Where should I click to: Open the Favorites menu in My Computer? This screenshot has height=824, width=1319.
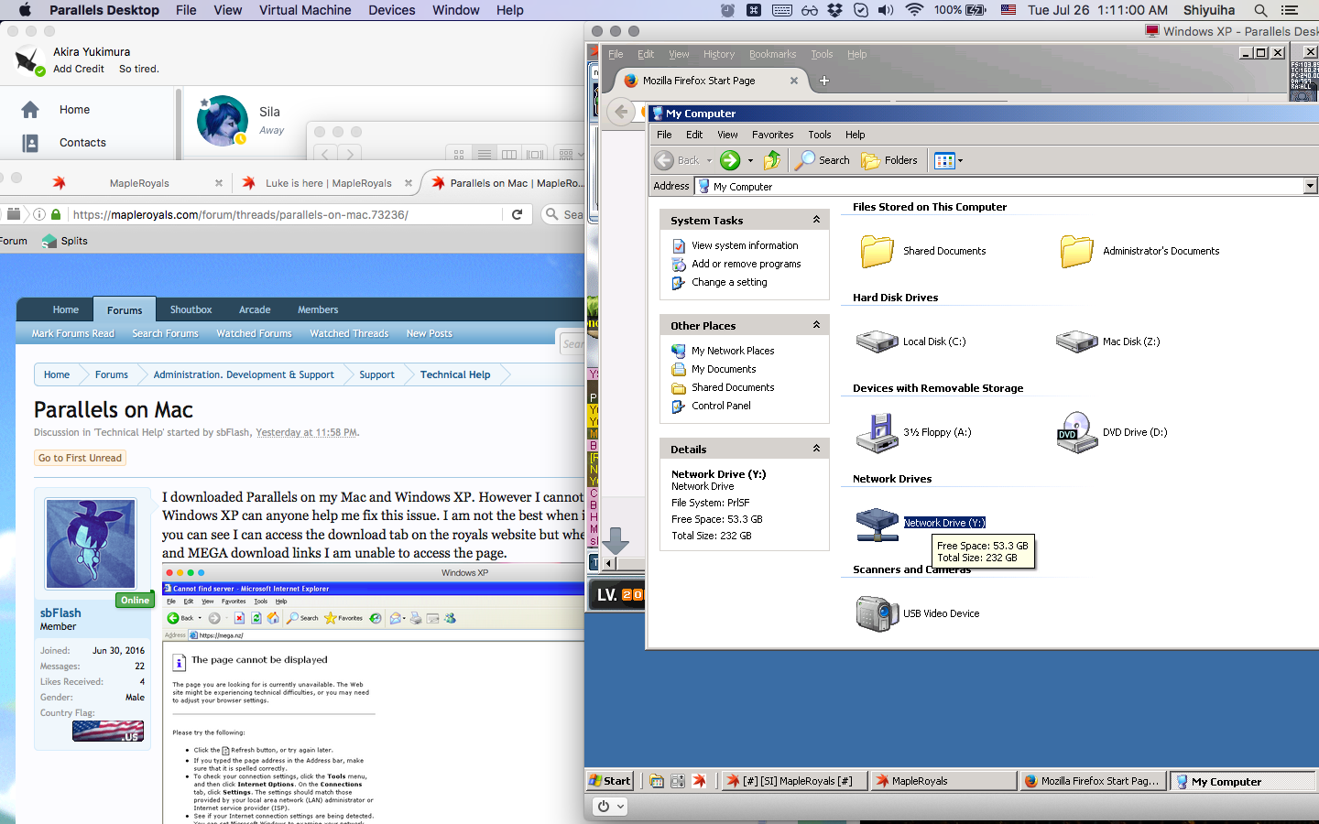772,135
